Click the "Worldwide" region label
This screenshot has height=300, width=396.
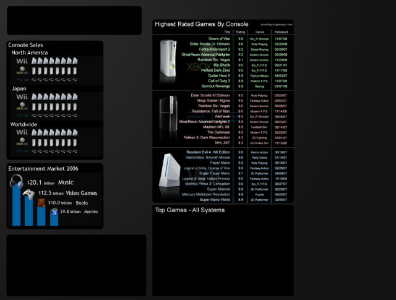tap(24, 124)
